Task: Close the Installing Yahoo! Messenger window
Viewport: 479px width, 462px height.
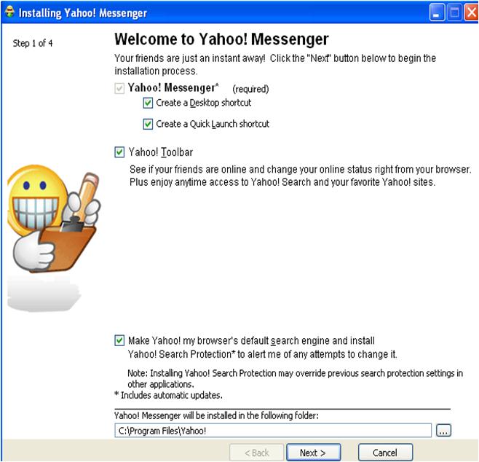Action: pyautogui.click(x=469, y=13)
